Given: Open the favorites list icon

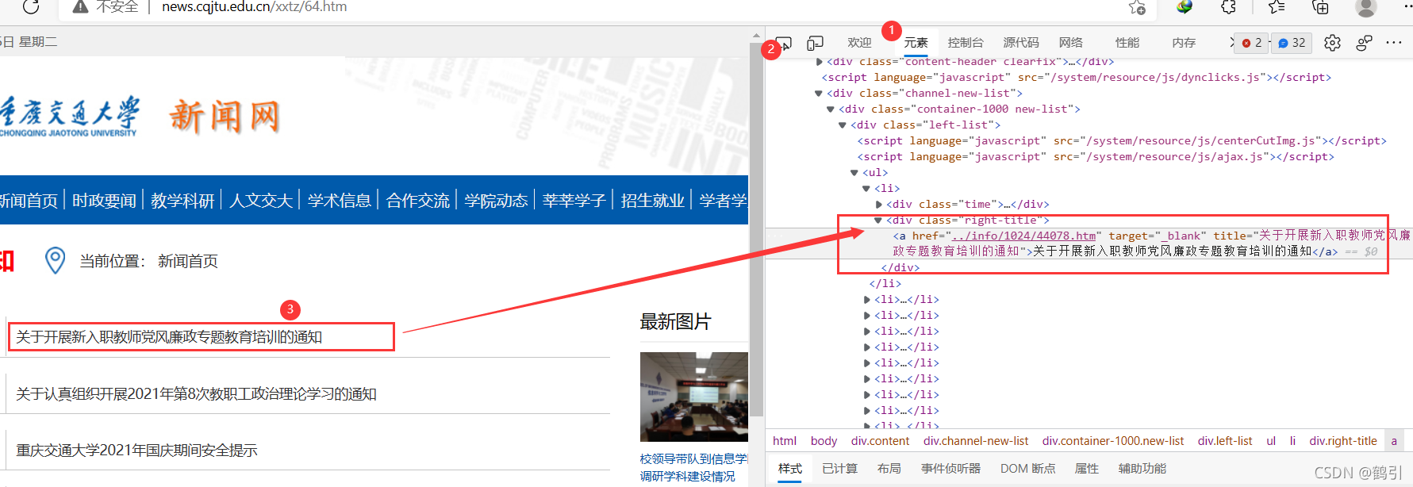Looking at the screenshot, I should point(1277,6).
